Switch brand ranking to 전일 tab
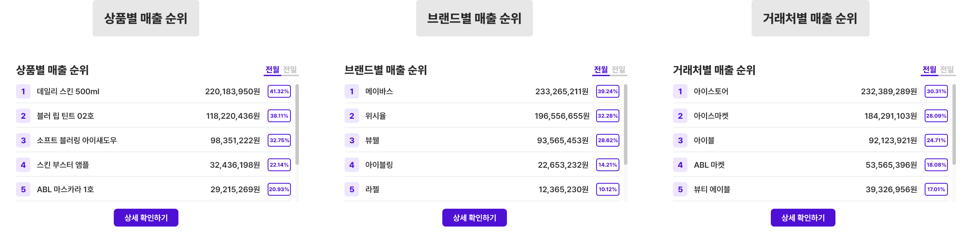Screen dimensions: 969x238 618,70
